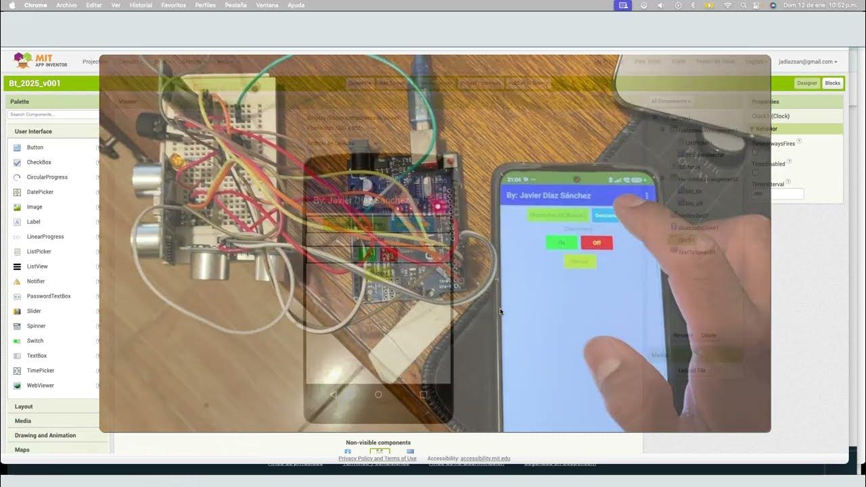This screenshot has height=487, width=866.
Task: Open the macOS volume control icon
Action: [x=661, y=5]
